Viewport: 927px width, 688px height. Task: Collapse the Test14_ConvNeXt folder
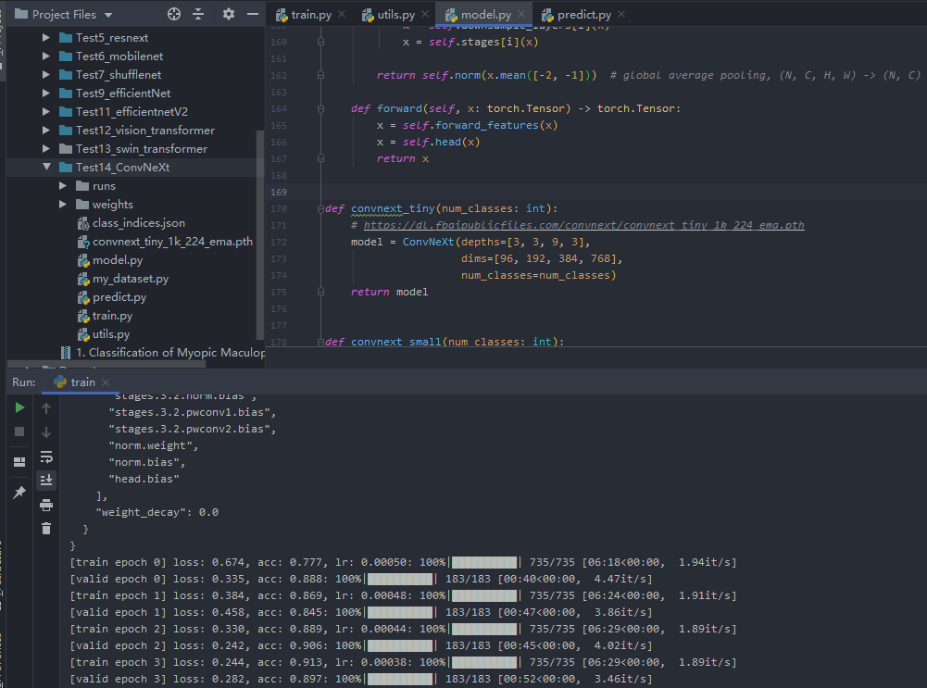[x=46, y=168]
